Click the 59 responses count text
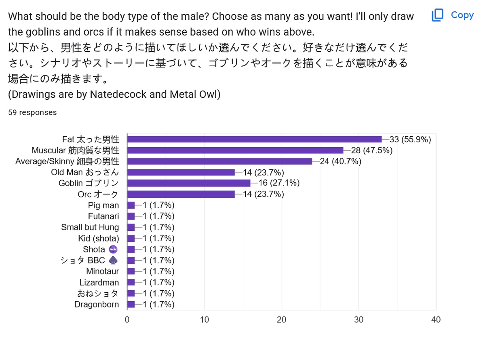Screen dimensions: 485x344 pos(32,112)
